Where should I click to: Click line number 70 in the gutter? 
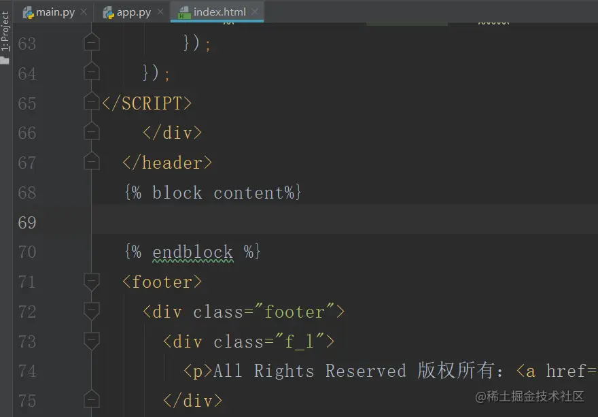[x=27, y=252]
